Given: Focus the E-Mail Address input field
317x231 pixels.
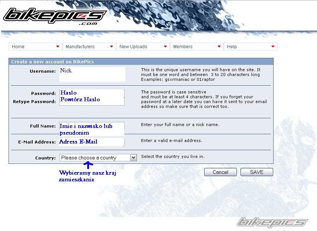Looking at the screenshot, I should tap(92, 142).
